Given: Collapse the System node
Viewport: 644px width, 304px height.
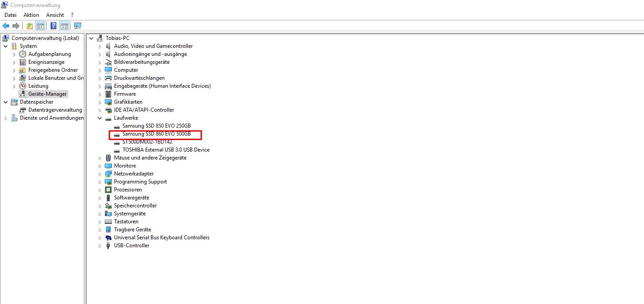Looking at the screenshot, I should (x=5, y=46).
